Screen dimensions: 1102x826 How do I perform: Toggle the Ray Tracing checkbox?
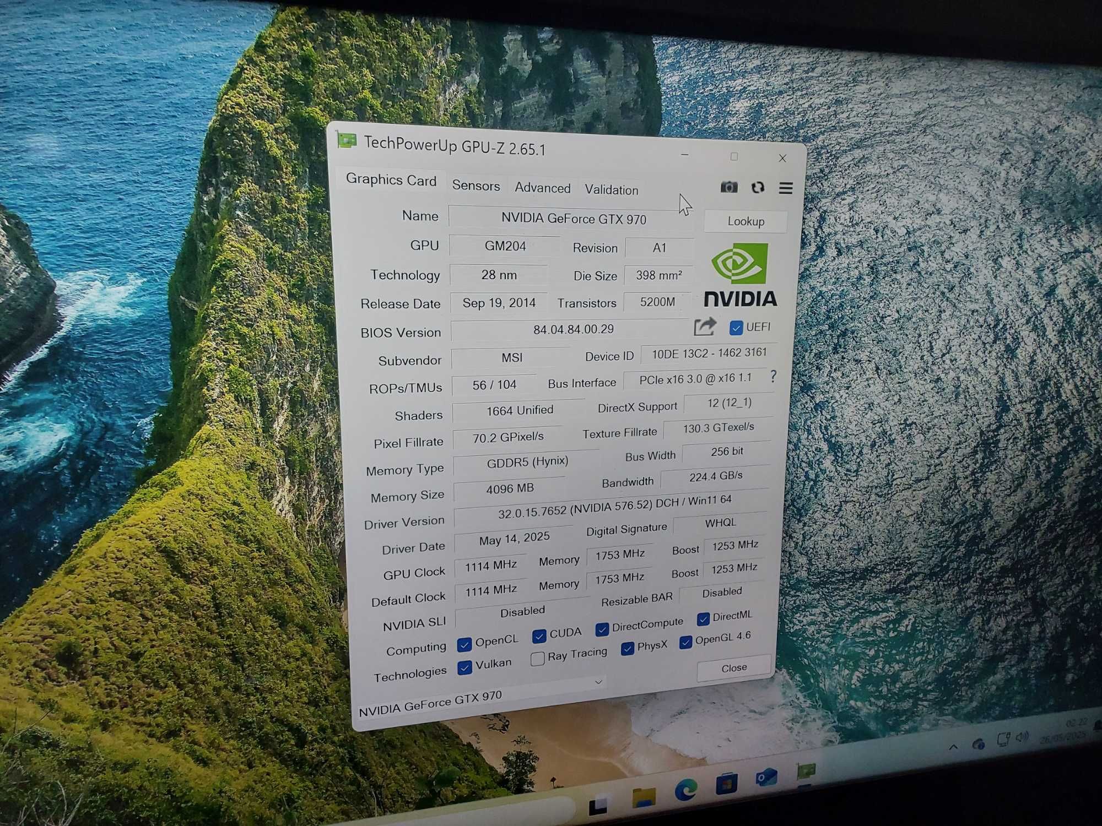click(537, 659)
